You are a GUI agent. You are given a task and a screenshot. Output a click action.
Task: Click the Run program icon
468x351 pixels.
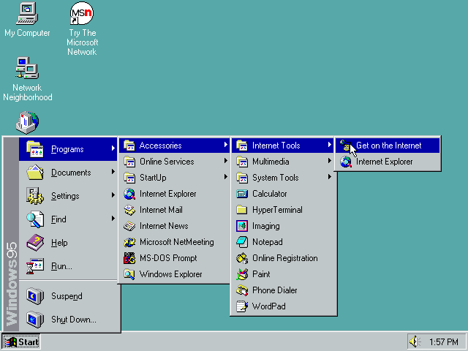tap(35, 265)
